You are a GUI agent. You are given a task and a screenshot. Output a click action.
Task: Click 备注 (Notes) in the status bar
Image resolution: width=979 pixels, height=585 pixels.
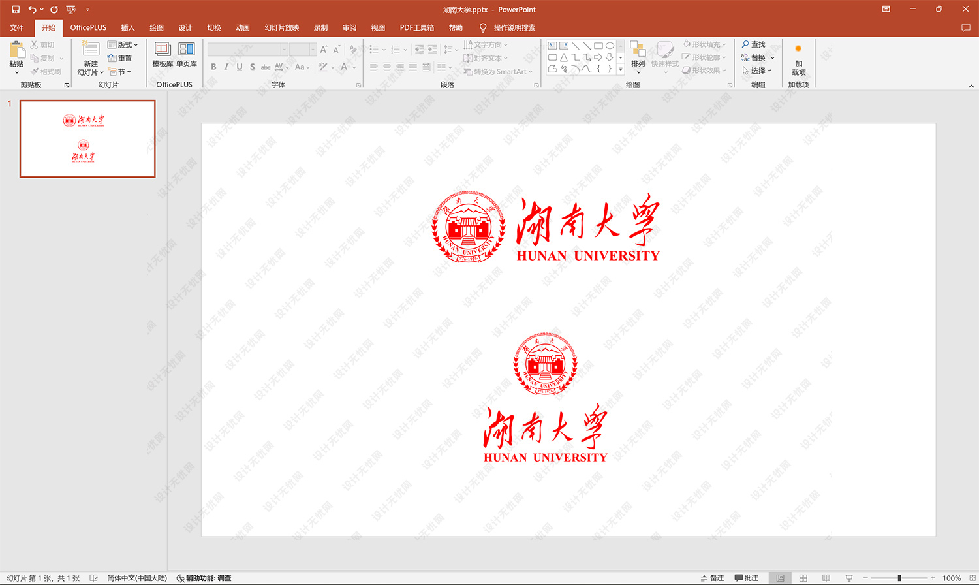click(712, 578)
